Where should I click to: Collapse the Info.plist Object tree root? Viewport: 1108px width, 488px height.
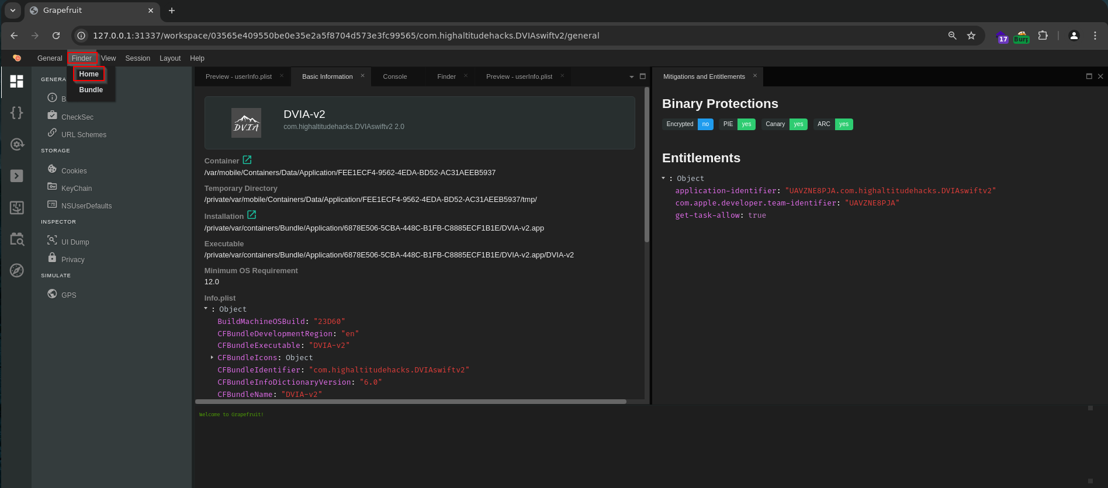[x=206, y=308]
